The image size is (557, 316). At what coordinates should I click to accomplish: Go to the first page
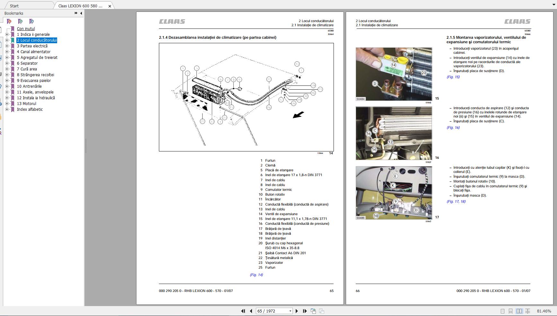[x=243, y=311]
